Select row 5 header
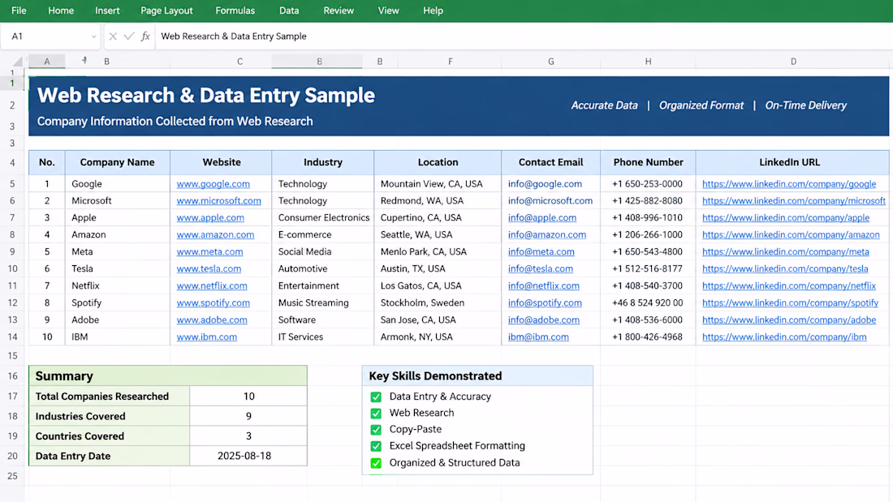 point(12,184)
